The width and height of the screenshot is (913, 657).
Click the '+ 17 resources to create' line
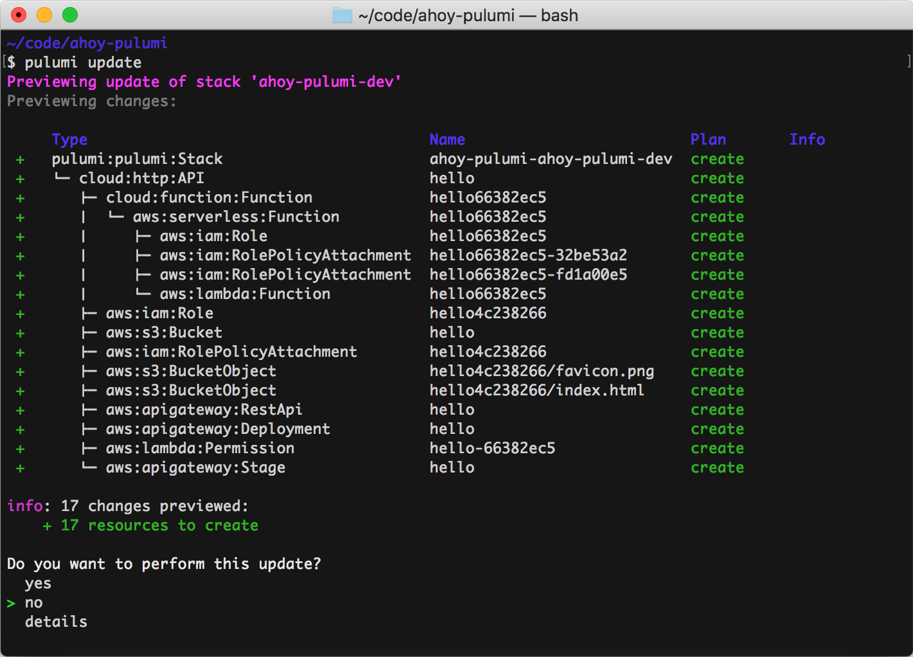pyautogui.click(x=150, y=525)
